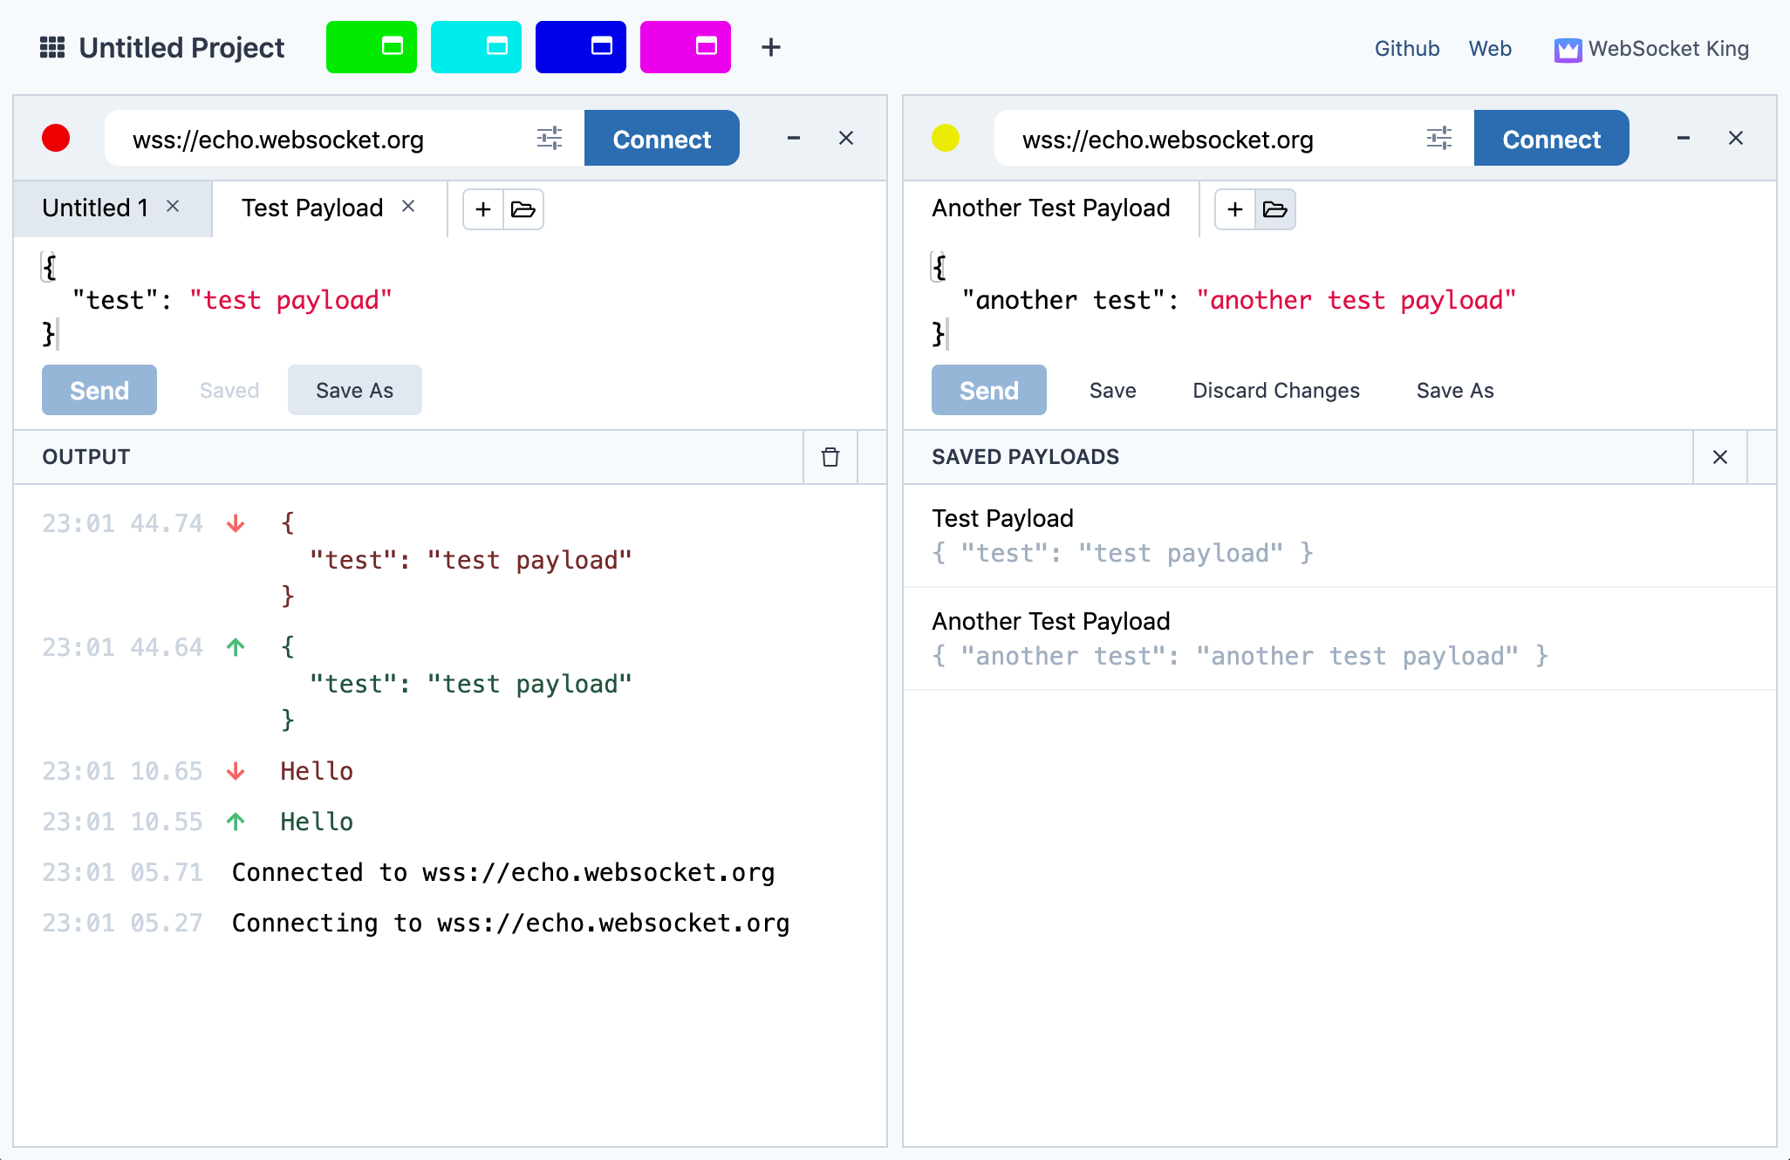1790x1160 pixels.
Task: Click the red status indicator dot
Action: (x=56, y=138)
